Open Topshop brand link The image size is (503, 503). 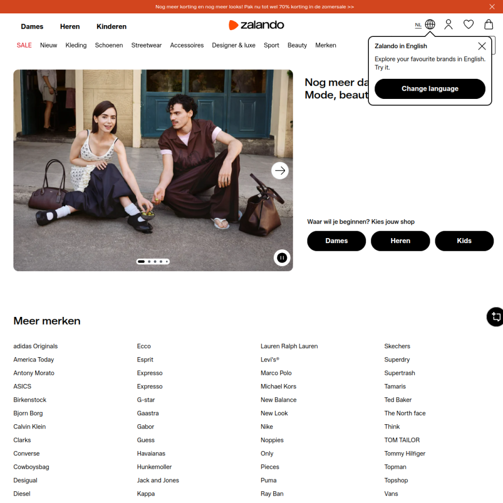pos(396,481)
